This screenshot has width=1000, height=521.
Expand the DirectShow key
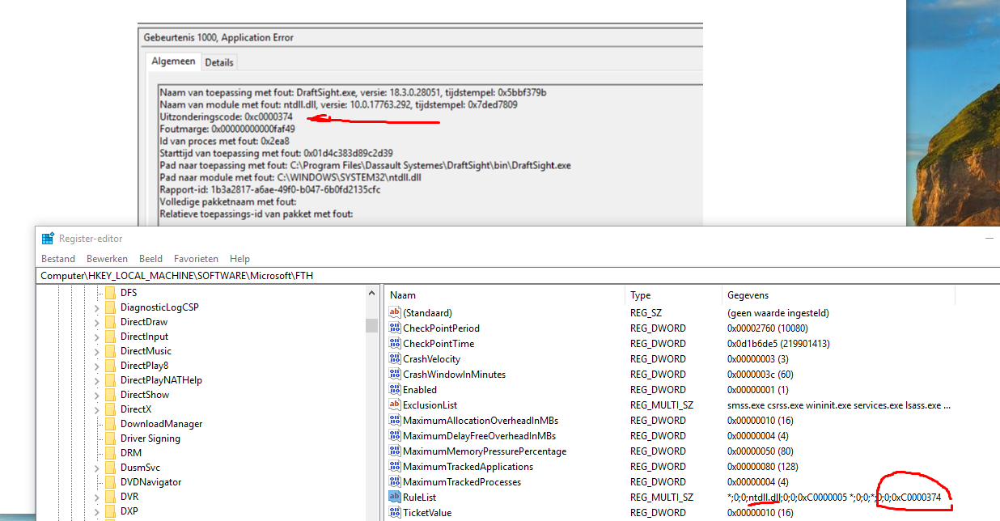coord(97,395)
